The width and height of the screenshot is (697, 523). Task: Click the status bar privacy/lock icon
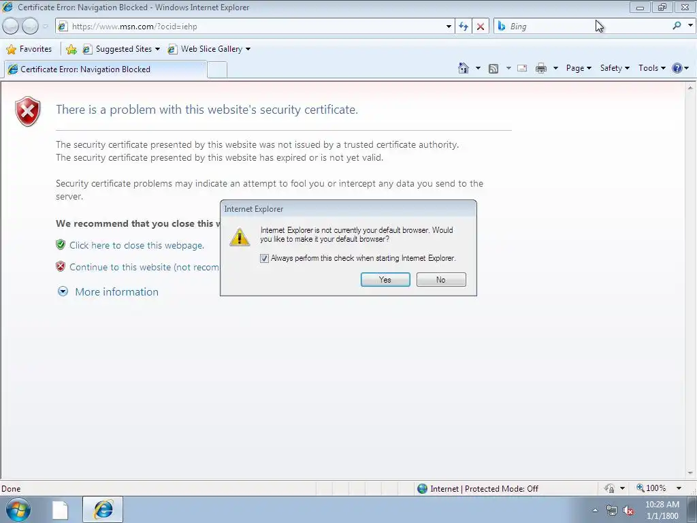pyautogui.click(x=609, y=489)
